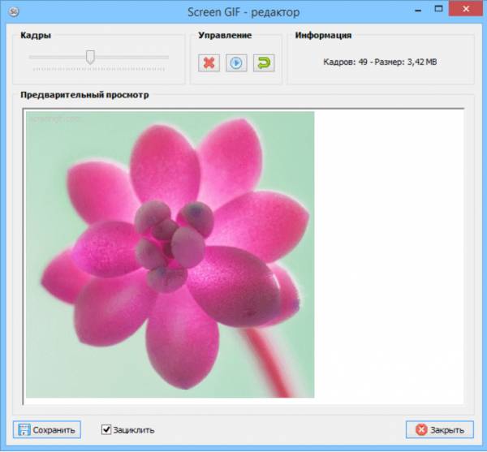Click the green return arrow icon
The height and width of the screenshot is (452, 487).
tap(263, 62)
